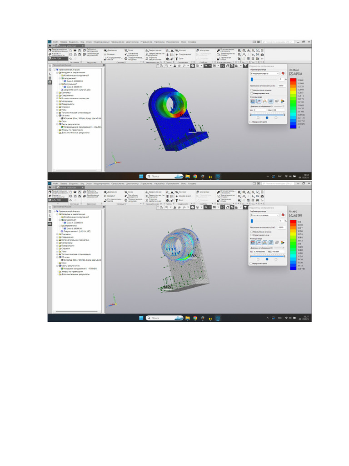Open В плоскости экрана dropdown, top screenshot
Screen dimensions: 349x466
pos(265,73)
